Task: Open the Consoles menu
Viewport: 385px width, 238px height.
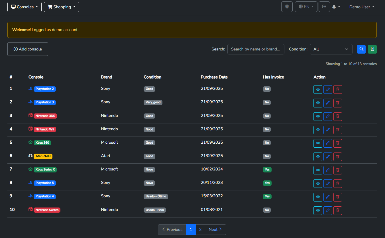Action: (25, 7)
